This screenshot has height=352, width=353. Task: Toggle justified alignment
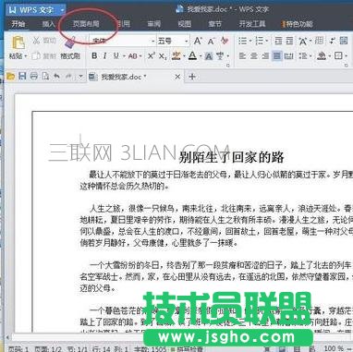coord(277,55)
